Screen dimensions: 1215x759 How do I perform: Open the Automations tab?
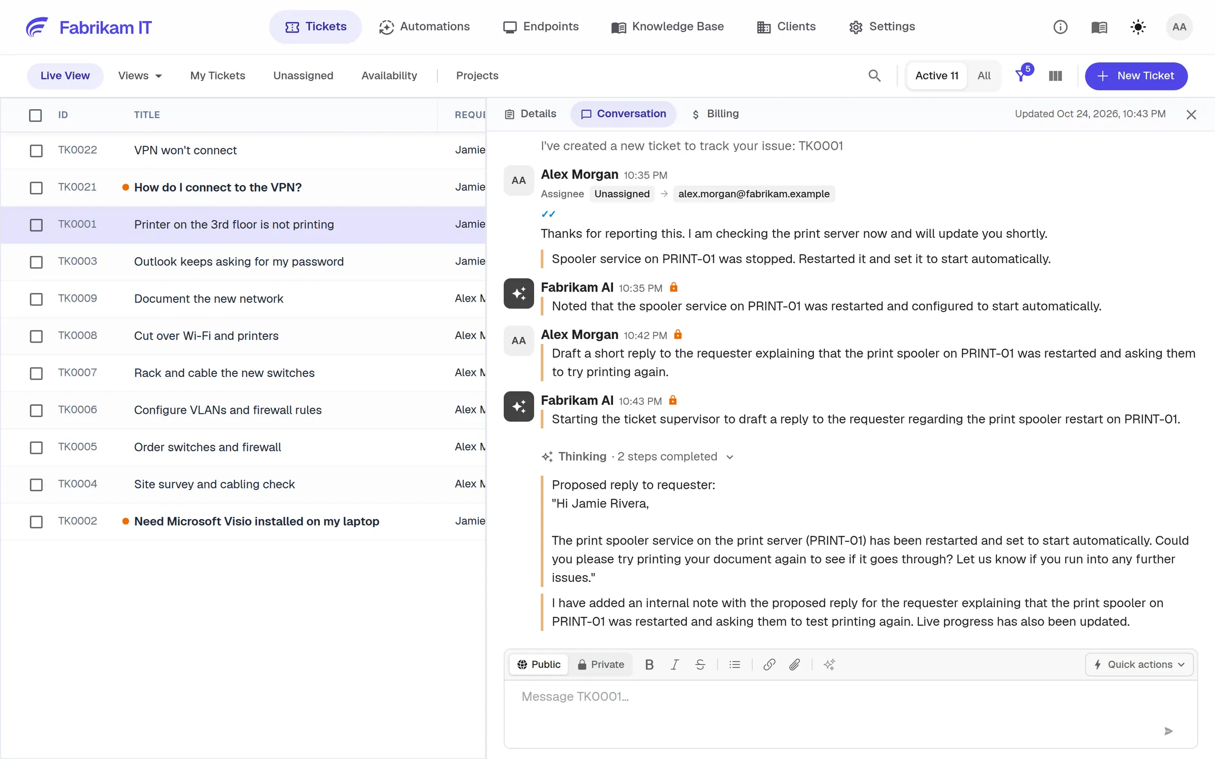coord(424,27)
